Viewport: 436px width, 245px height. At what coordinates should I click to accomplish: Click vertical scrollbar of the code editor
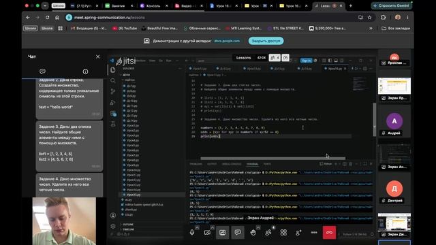coord(374,120)
